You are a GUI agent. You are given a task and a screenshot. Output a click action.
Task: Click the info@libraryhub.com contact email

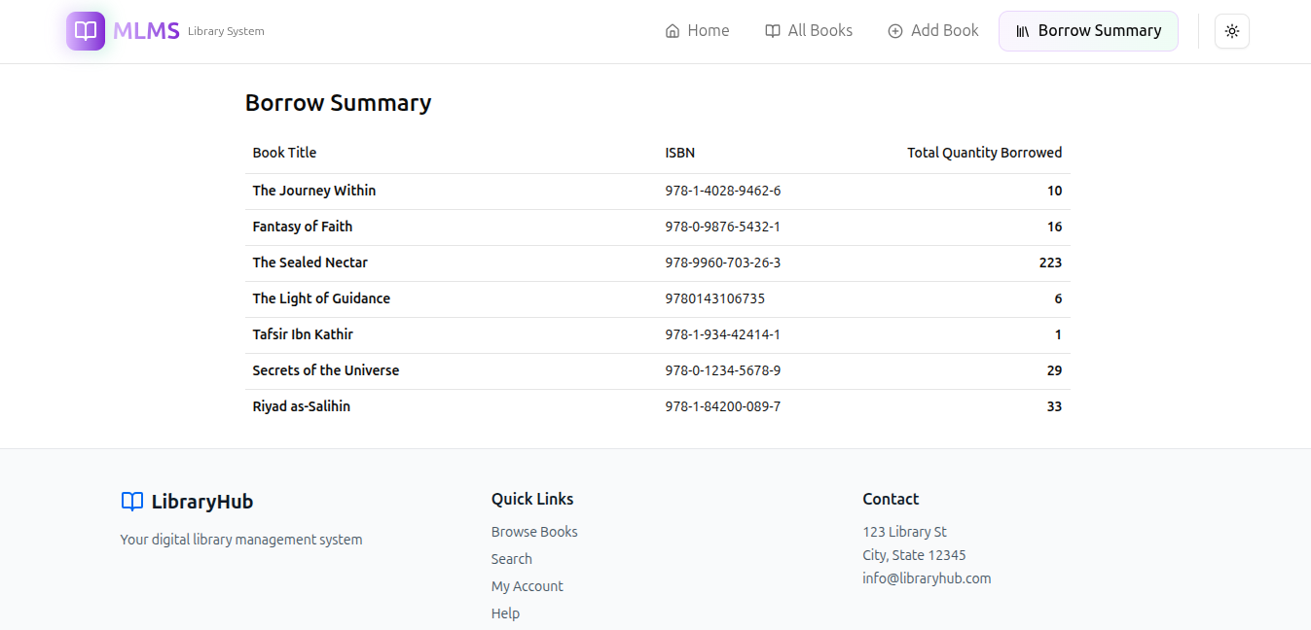927,578
